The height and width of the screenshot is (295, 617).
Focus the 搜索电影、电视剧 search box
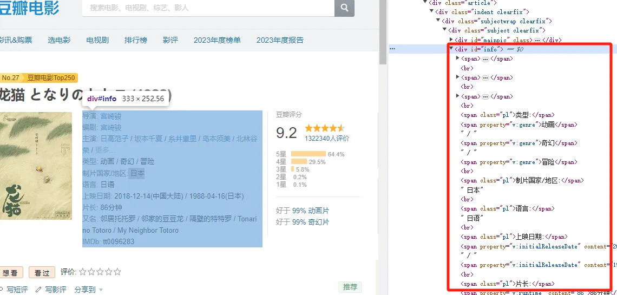(208, 8)
